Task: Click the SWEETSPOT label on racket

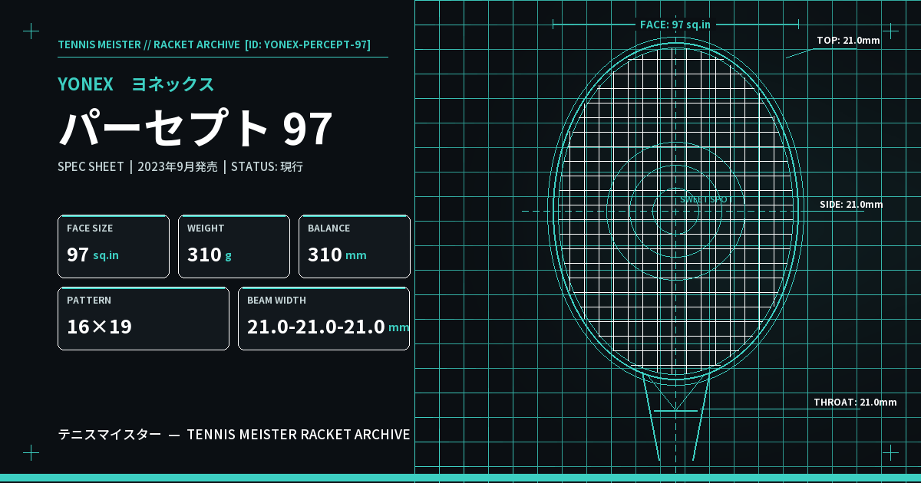Action: tap(706, 199)
